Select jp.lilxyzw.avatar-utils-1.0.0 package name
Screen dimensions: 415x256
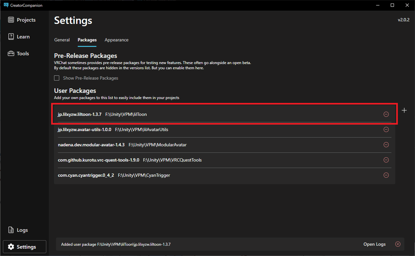pos(85,129)
